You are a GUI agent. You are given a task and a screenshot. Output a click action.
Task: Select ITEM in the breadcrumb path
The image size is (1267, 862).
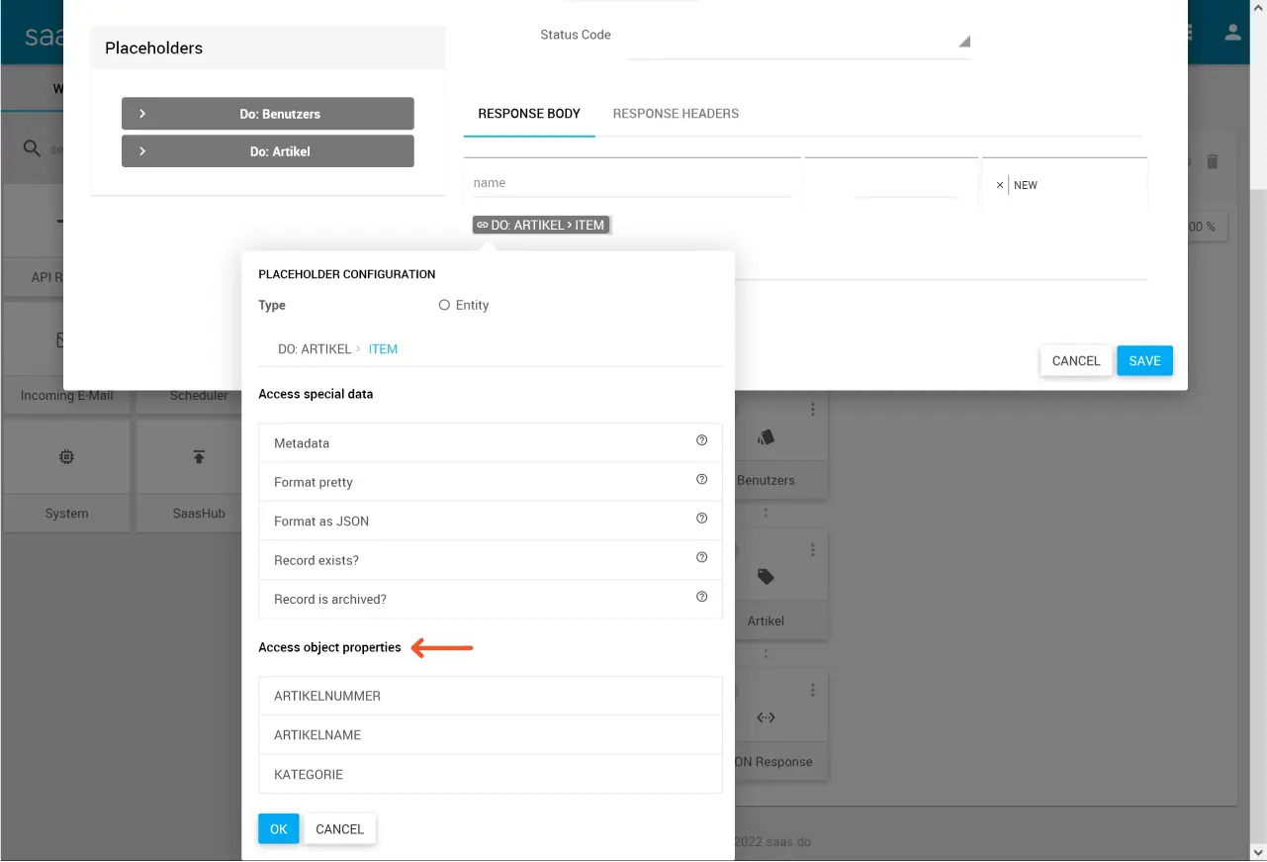pos(383,349)
